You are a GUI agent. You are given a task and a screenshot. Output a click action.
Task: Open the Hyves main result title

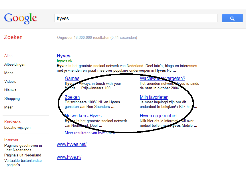click(64, 56)
